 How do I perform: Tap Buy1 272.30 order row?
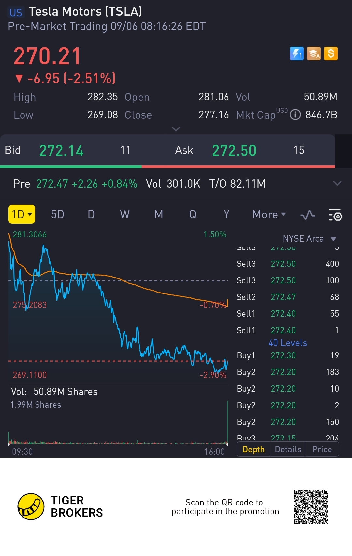click(288, 355)
